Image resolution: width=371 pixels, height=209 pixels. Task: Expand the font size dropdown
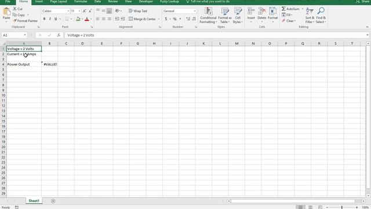coord(79,11)
